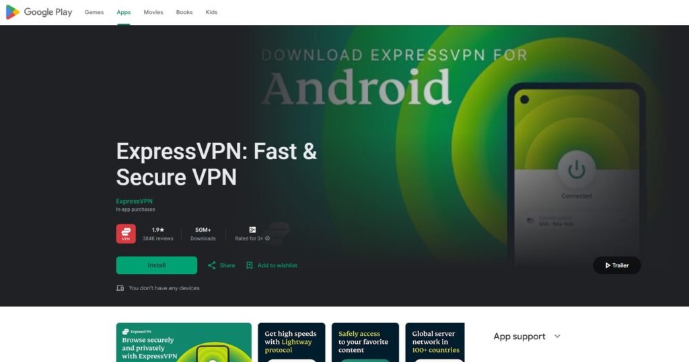
Task: Click the 3+ content rating badge
Action: pyautogui.click(x=252, y=230)
